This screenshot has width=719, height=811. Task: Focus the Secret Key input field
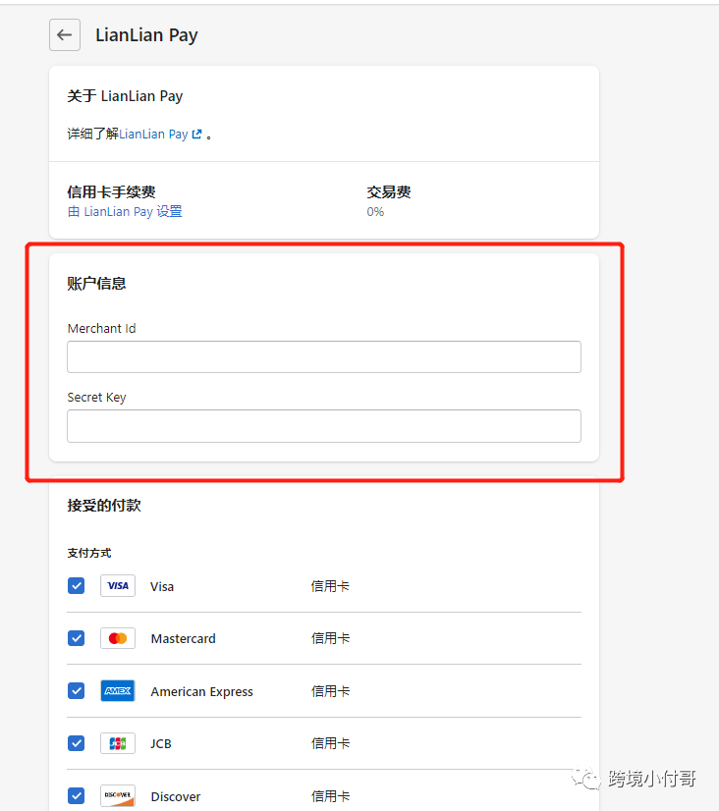tap(324, 426)
